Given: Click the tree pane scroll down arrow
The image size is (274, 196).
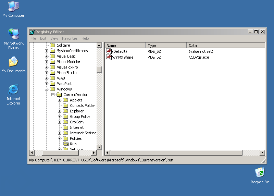Looking at the screenshot, I should click(x=99, y=147).
